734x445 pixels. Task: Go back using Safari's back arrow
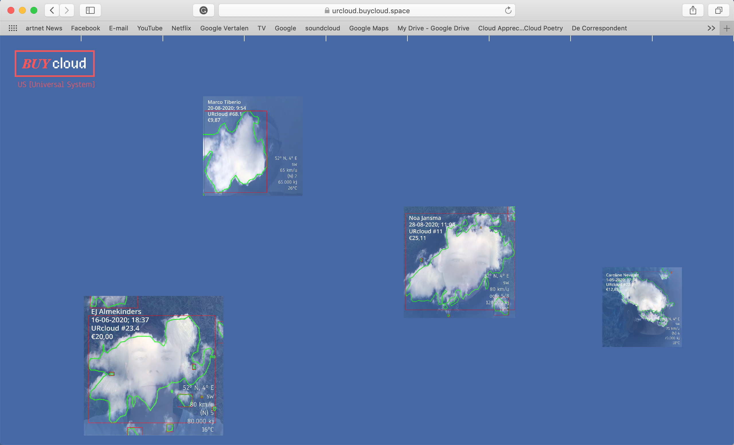point(52,10)
